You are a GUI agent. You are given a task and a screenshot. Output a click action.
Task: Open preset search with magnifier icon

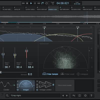[7, 95]
